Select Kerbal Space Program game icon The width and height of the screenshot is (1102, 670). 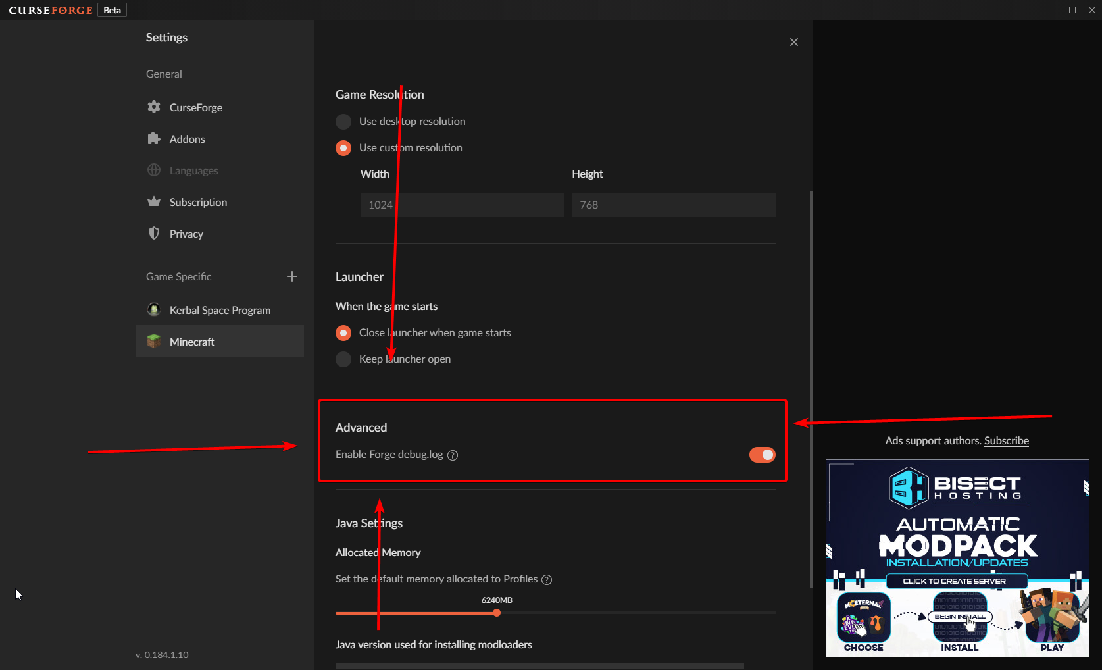(x=154, y=309)
